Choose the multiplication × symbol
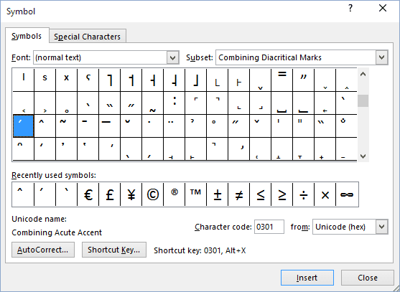400x292 pixels. tap(325, 194)
